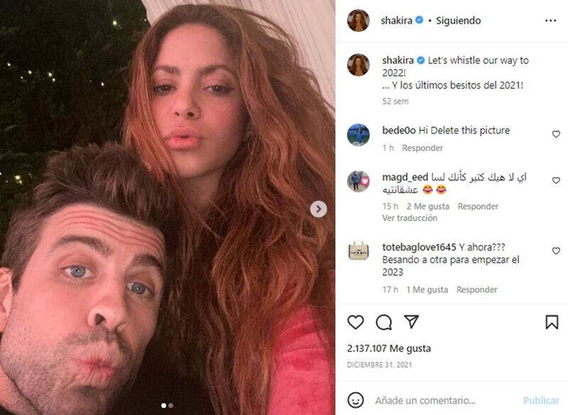Save the post with the bookmark icon
The image size is (568, 415).
point(552,321)
